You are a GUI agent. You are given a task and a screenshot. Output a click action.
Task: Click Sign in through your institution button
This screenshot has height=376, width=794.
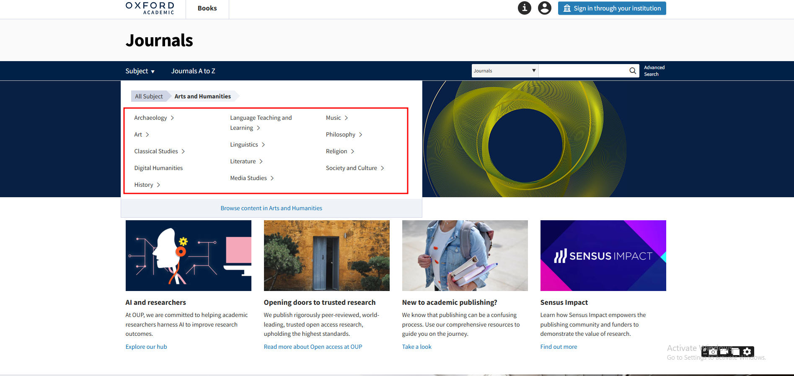612,8
